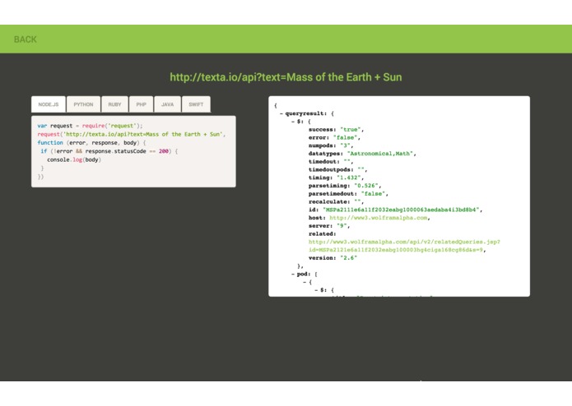Click the var request require line
This screenshot has height=406, width=572.
90,126
